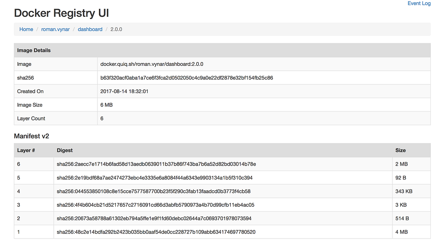Image resolution: width=448 pixels, height=243 pixels.
Task: Click the Docker Registry UI page title
Action: 61,13
